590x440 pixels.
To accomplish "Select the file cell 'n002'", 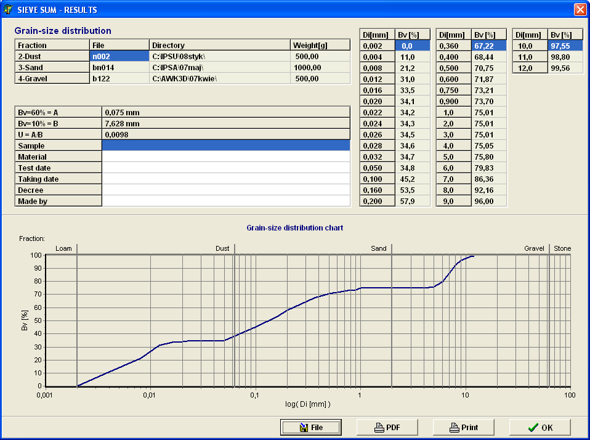I will [x=119, y=57].
